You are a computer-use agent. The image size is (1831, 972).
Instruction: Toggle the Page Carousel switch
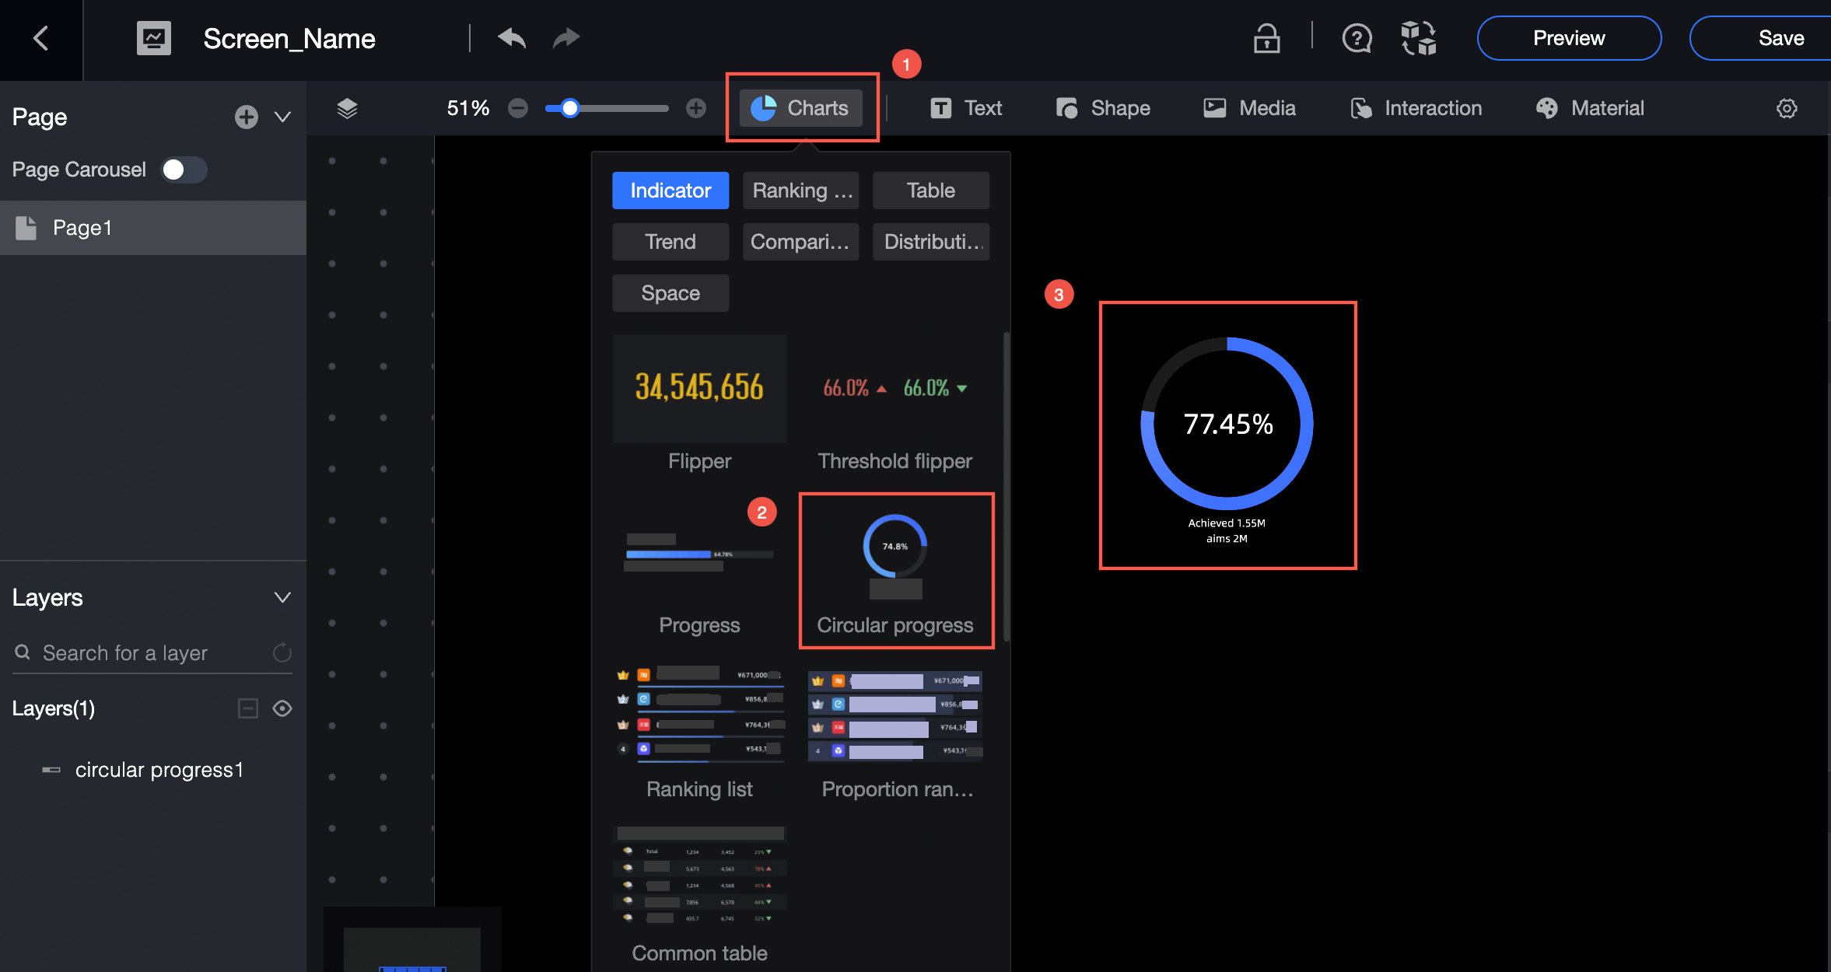184,170
